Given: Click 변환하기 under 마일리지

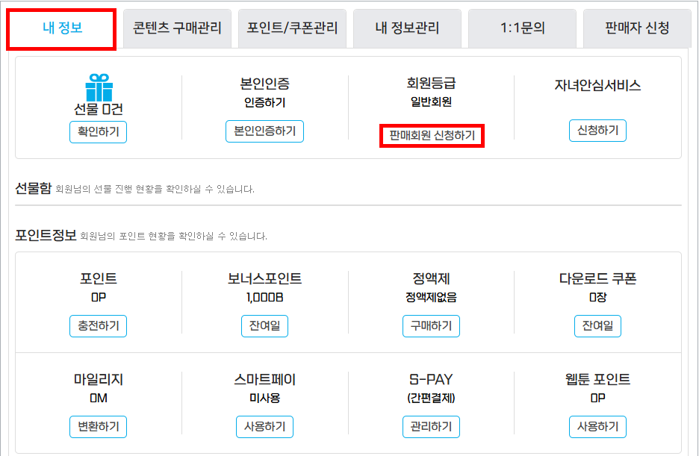Looking at the screenshot, I should (x=98, y=427).
